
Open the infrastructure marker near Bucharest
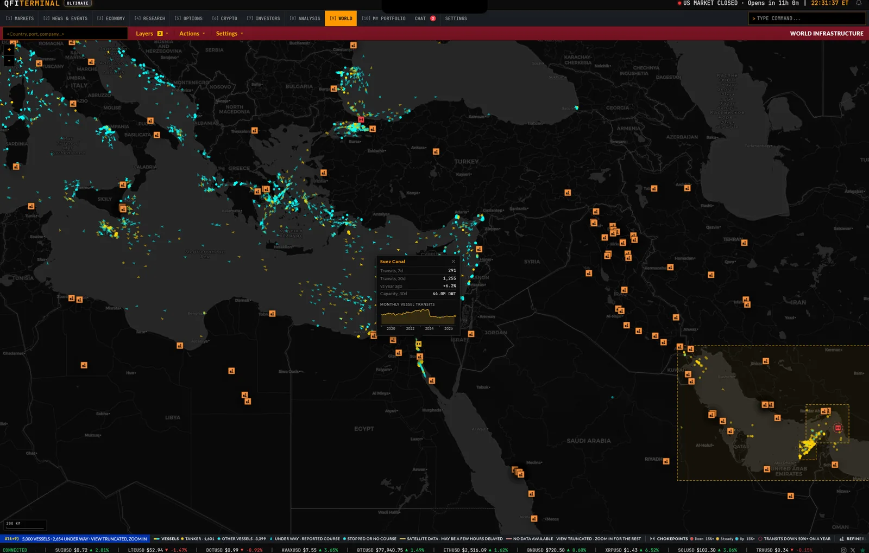tap(354, 46)
